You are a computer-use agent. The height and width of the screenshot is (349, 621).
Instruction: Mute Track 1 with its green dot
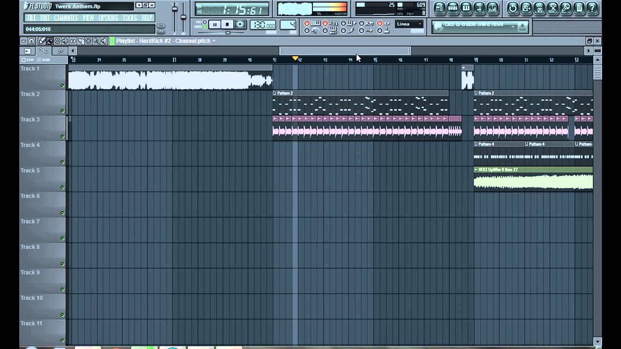pyautogui.click(x=62, y=85)
